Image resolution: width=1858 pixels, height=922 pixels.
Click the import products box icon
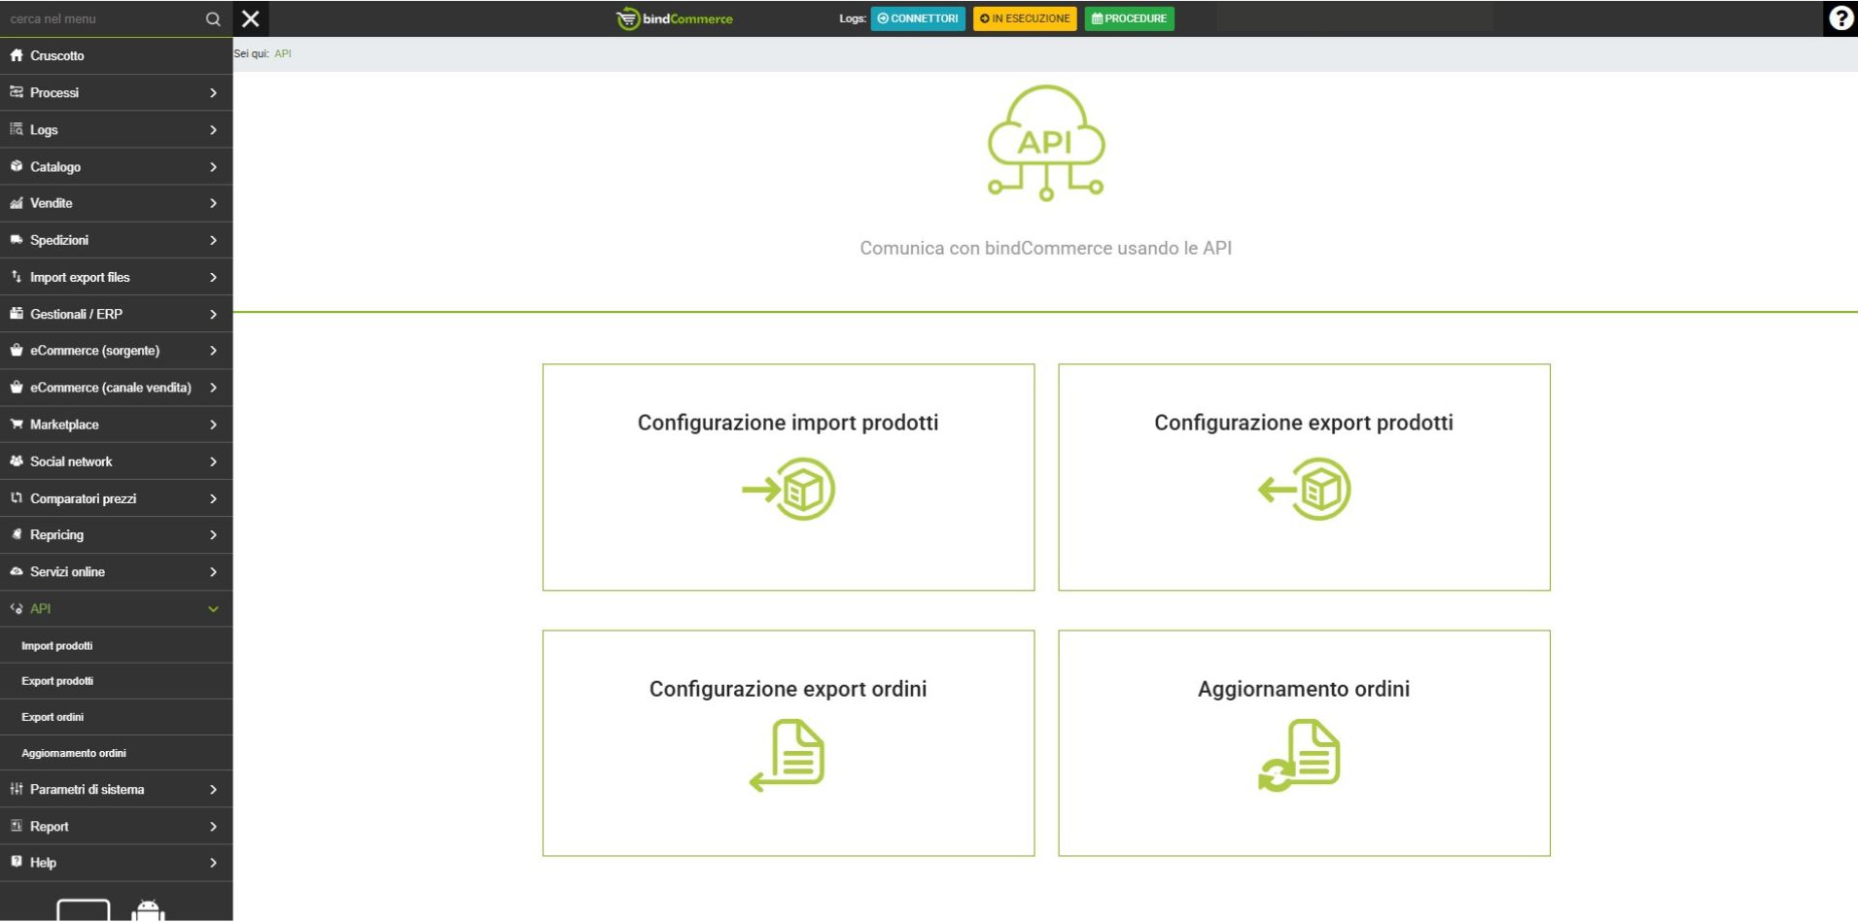point(789,490)
